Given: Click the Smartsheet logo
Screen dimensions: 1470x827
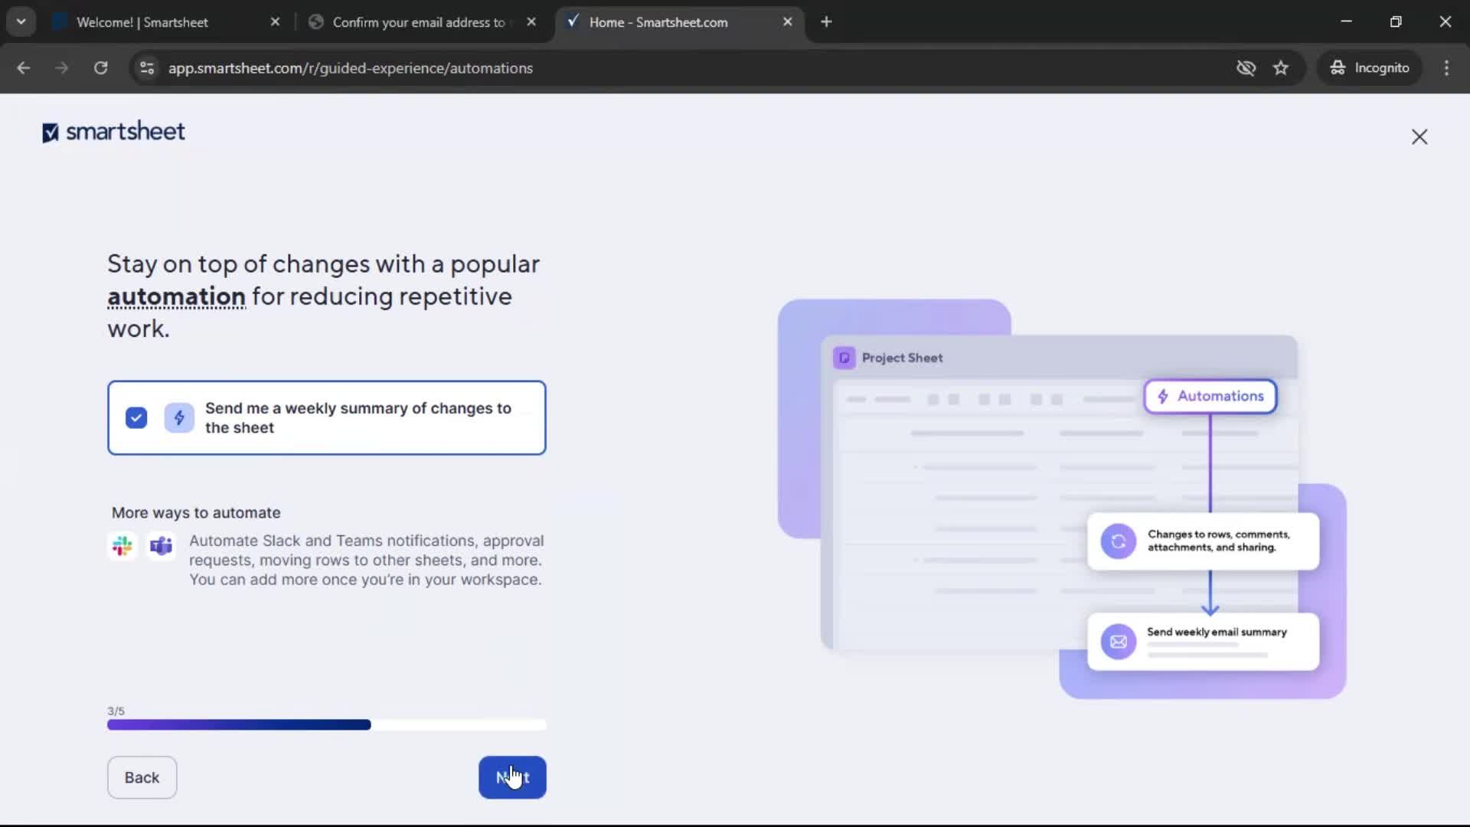Looking at the screenshot, I should (x=113, y=131).
